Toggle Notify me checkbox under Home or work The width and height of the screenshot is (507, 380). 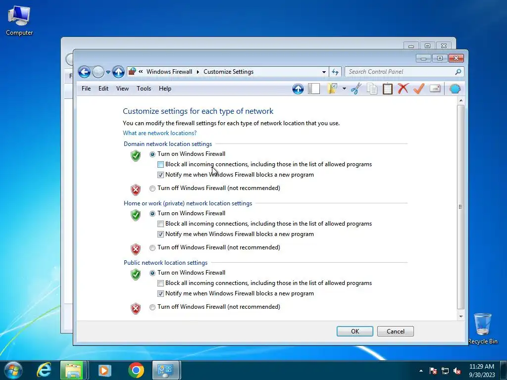pos(160,234)
